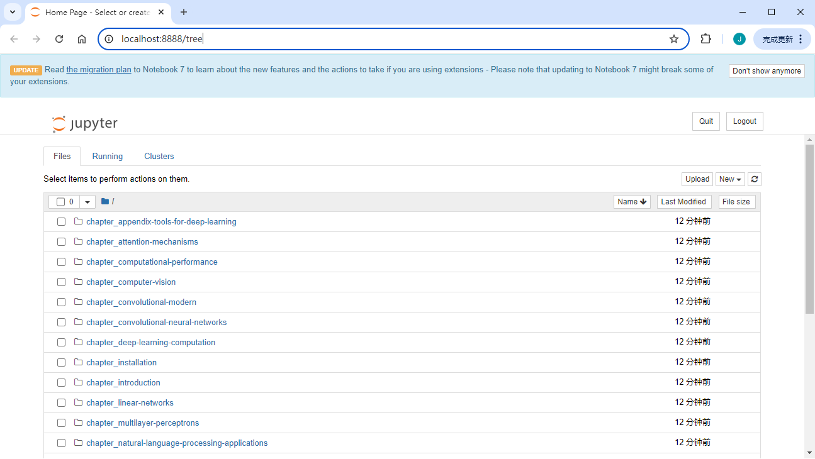This screenshot has width=815, height=459.
Task: Check the chapter_attention-mechanisms checkbox
Action: point(61,241)
